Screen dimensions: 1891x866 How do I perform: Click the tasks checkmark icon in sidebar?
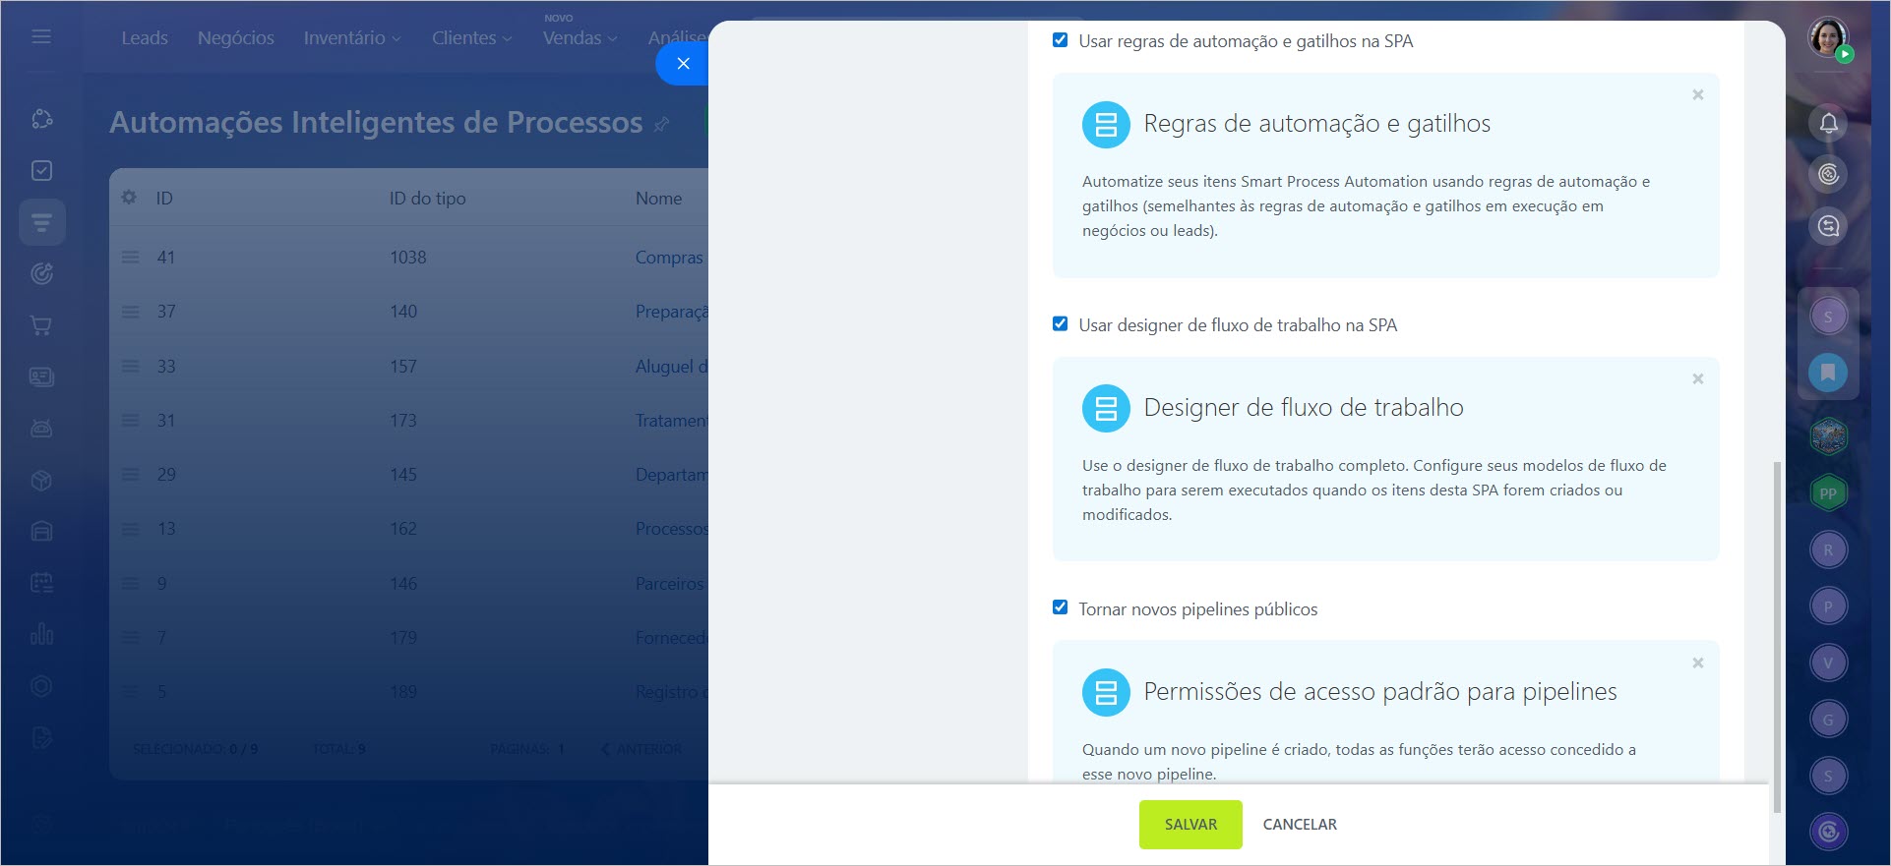[x=41, y=171]
